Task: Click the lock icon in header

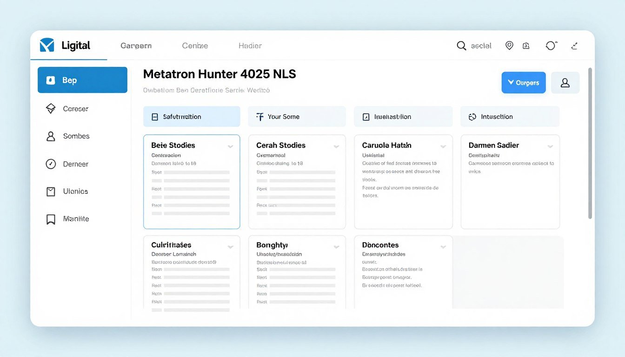Action: [526, 46]
